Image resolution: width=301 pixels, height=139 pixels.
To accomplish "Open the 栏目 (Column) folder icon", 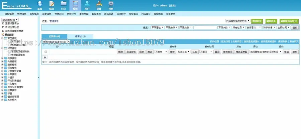I will coord(64,5).
